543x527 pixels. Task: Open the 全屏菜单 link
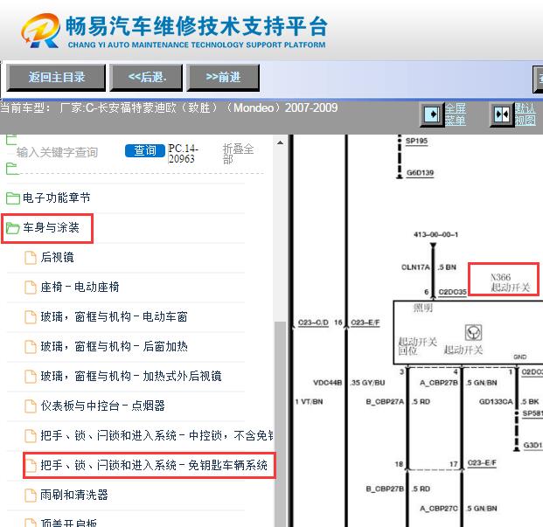coord(455,114)
